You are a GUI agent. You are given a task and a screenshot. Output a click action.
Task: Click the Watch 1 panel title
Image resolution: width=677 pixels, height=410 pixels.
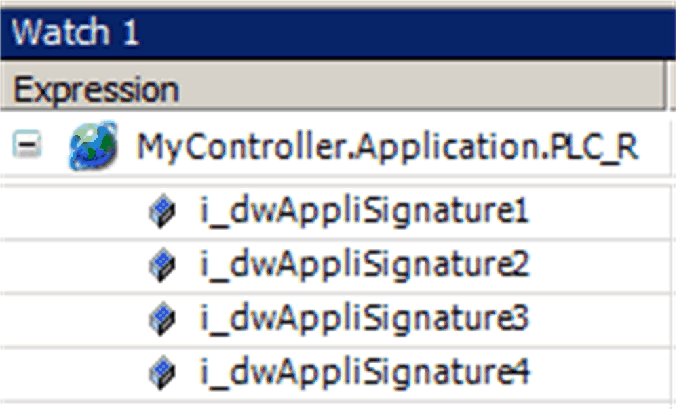pos(75,32)
